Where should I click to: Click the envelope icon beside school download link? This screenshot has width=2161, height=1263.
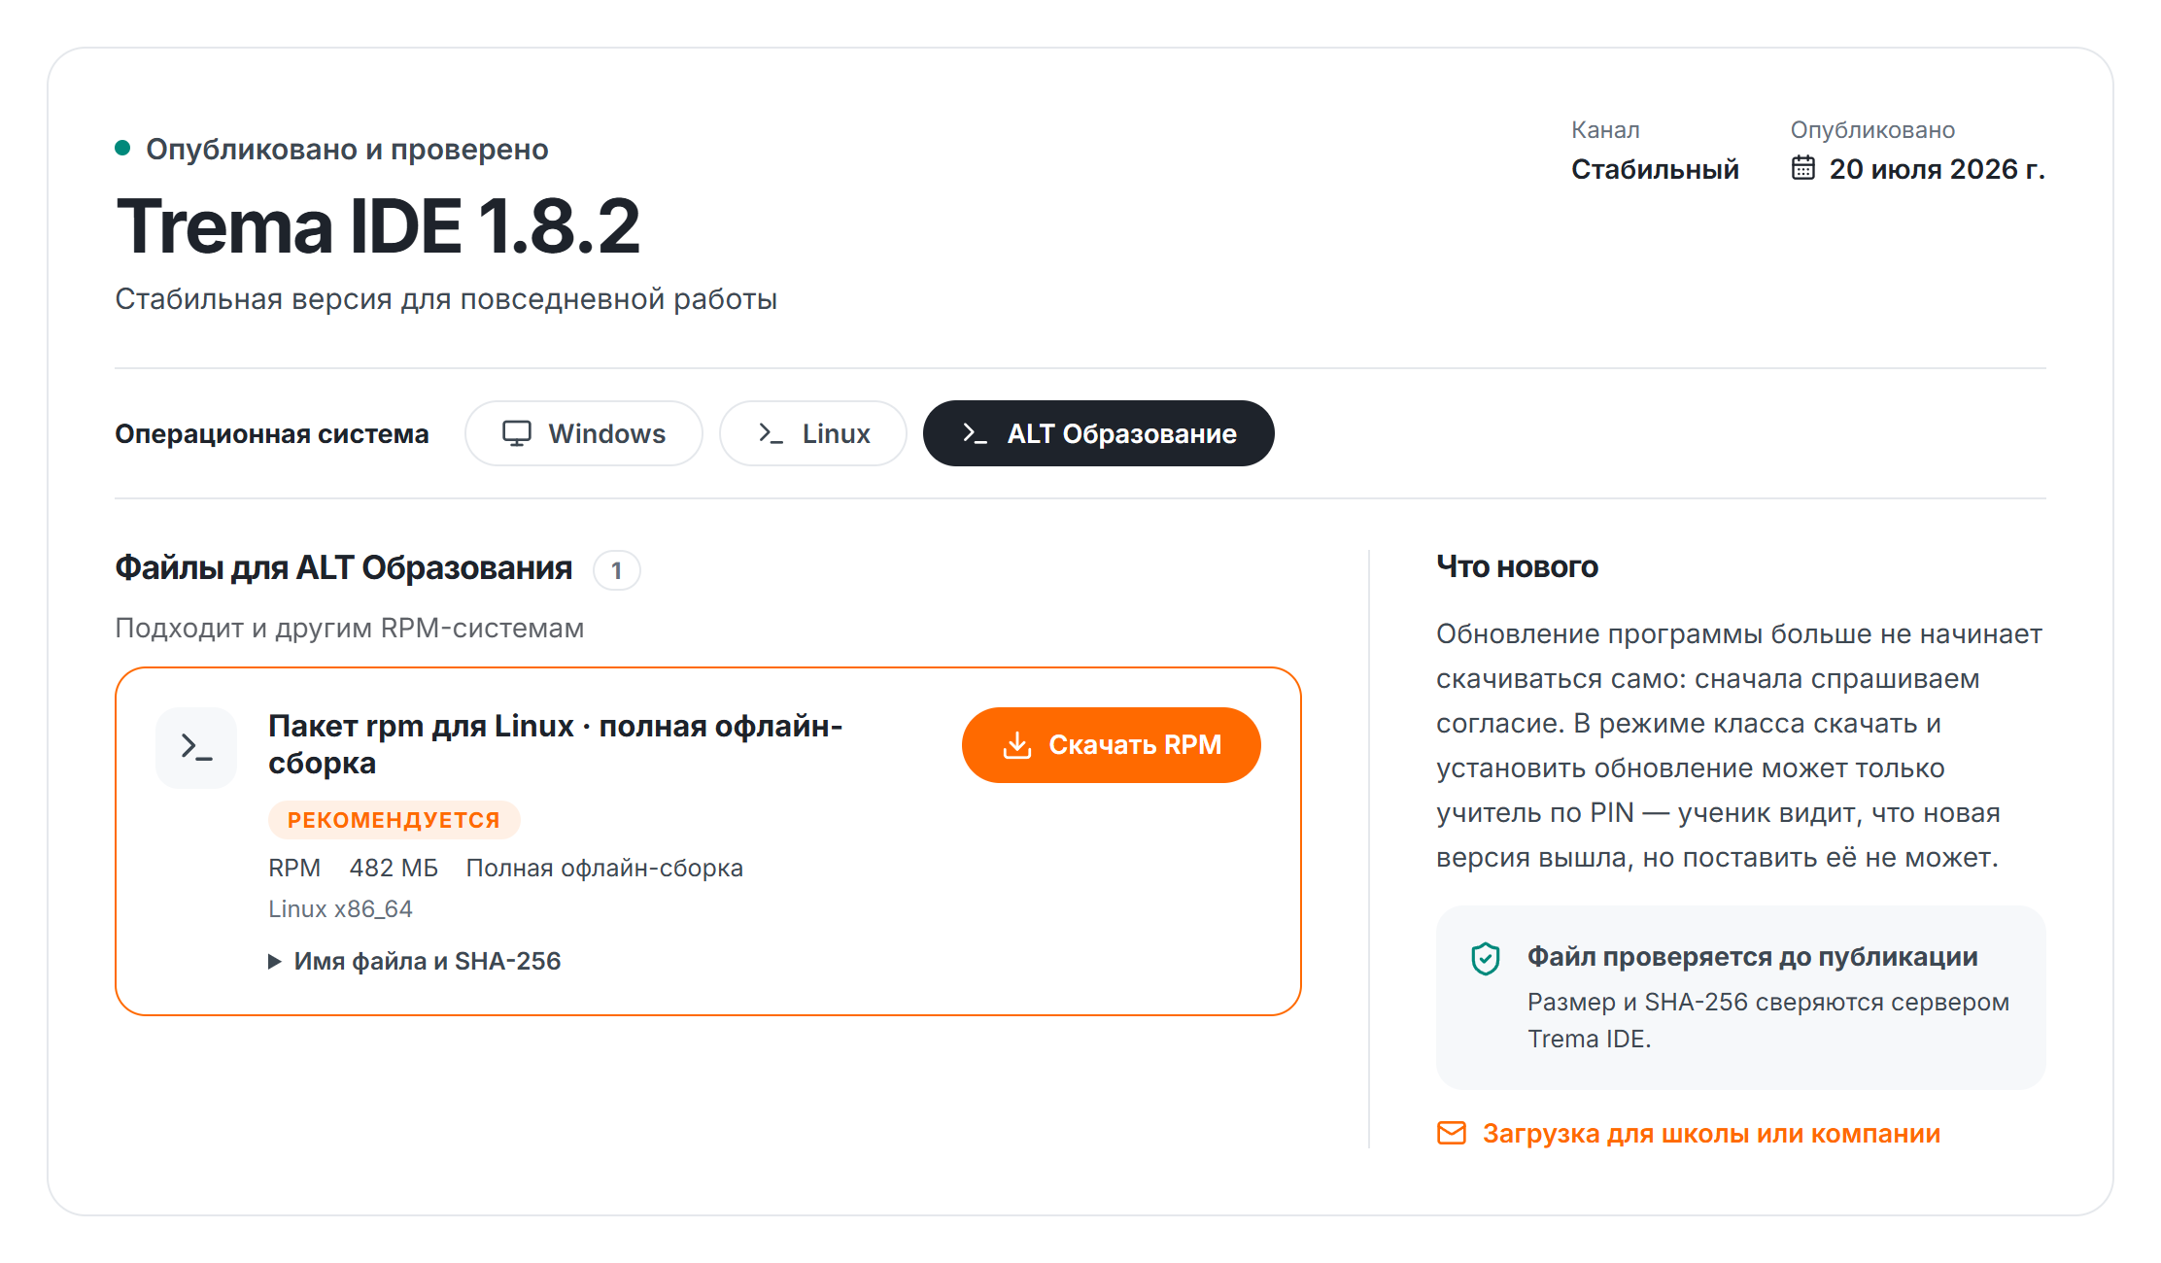pyautogui.click(x=1452, y=1133)
